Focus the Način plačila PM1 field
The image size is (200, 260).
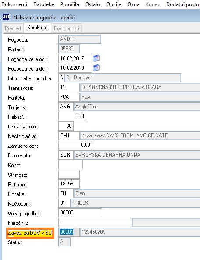point(69,135)
